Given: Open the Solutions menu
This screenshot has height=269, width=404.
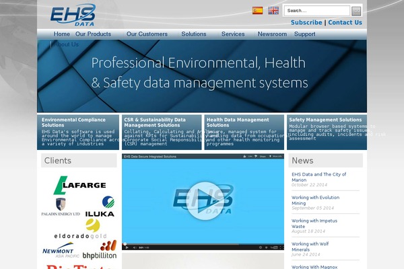Looking at the screenshot, I should pyautogui.click(x=194, y=34).
